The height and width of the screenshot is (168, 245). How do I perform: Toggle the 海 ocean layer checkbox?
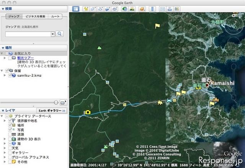click(x=10, y=144)
